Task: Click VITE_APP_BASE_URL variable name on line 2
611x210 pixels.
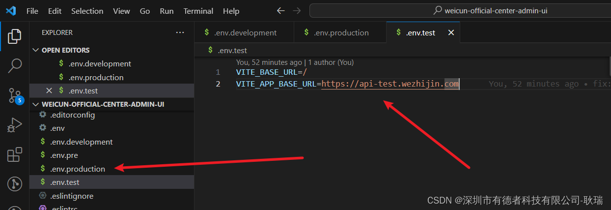Action: [x=276, y=84]
